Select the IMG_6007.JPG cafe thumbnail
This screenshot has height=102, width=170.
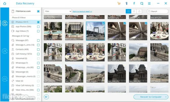coord(74,52)
